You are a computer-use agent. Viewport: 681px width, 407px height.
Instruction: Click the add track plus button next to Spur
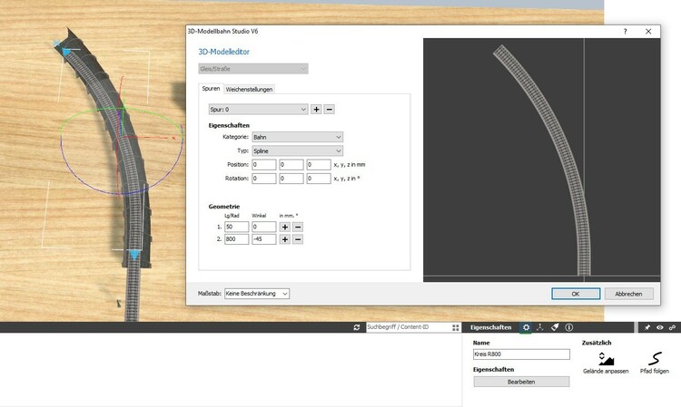click(316, 109)
